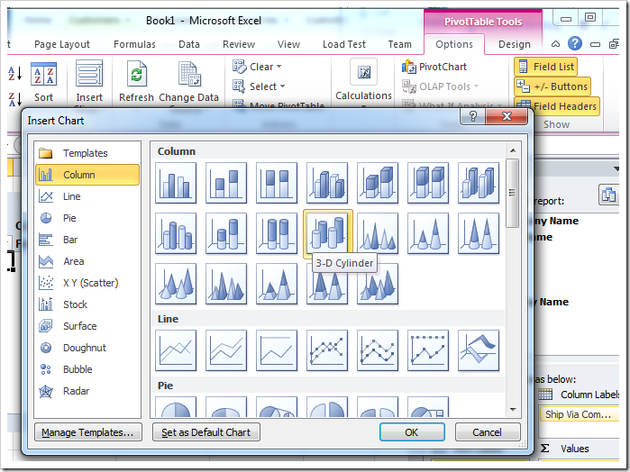Click the dialog help question mark button
Viewport: 630px width, 472px height.
click(x=473, y=116)
